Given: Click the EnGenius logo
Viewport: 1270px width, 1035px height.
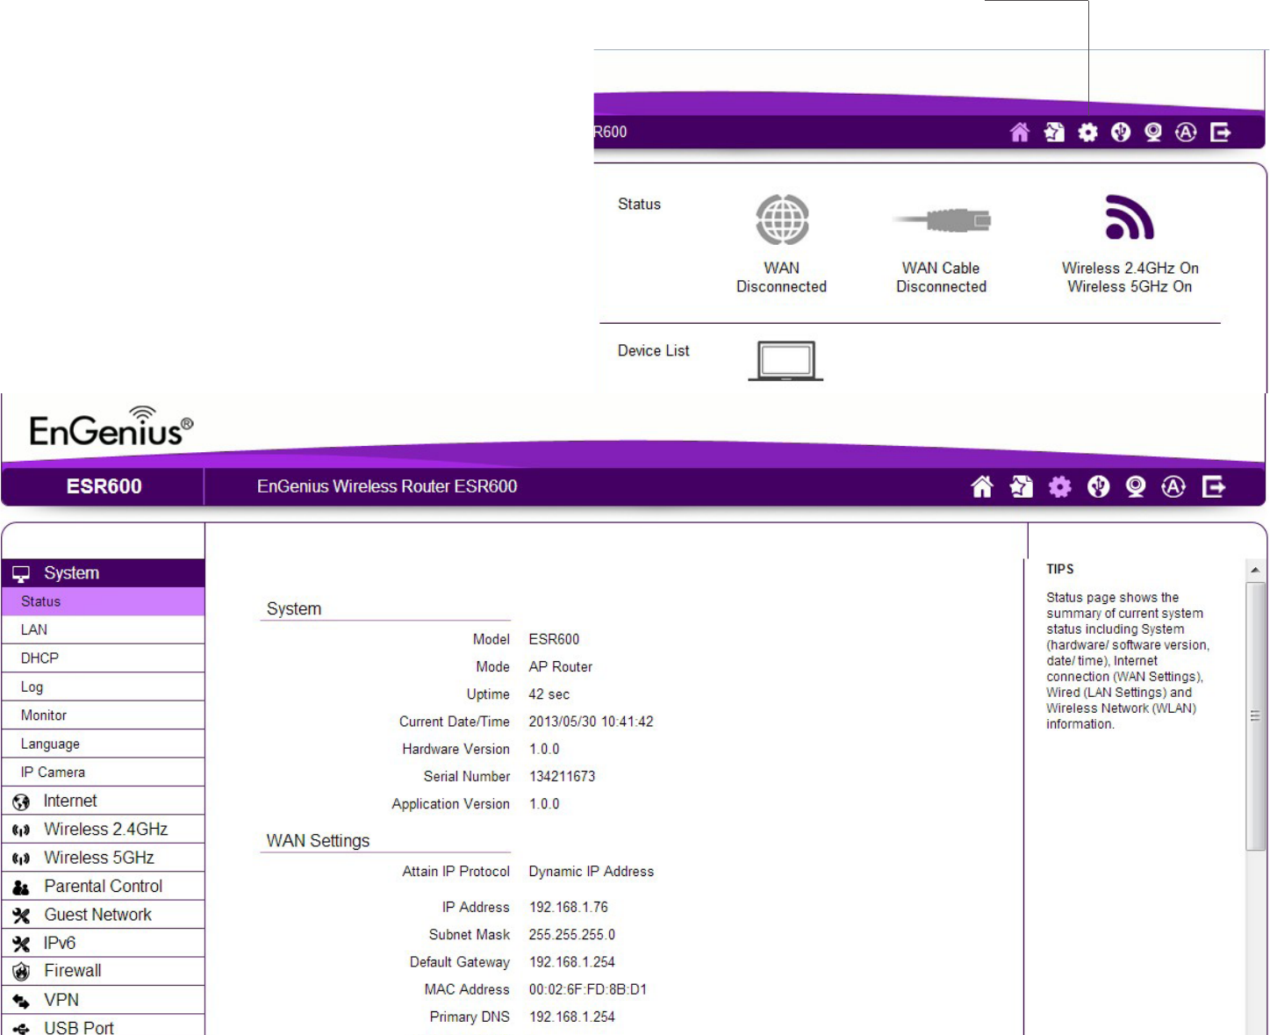Looking at the screenshot, I should click(x=111, y=427).
